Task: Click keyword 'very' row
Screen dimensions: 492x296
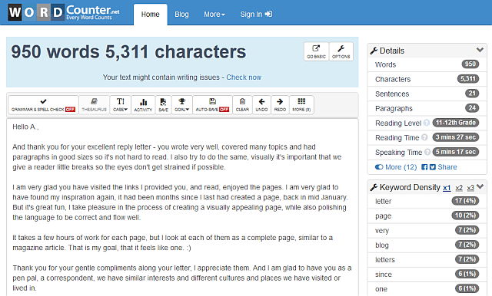Action: click(x=427, y=230)
